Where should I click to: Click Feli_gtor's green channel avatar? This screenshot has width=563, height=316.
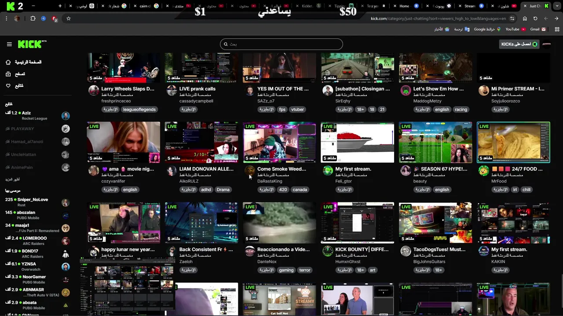(328, 171)
